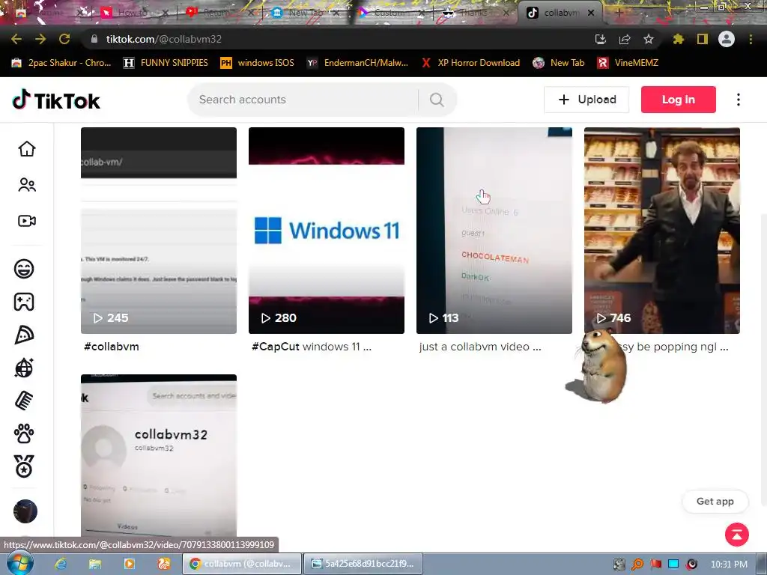Open the 2pac Shakur bookmark
Image resolution: width=767 pixels, height=575 pixels.
pyautogui.click(x=61, y=63)
